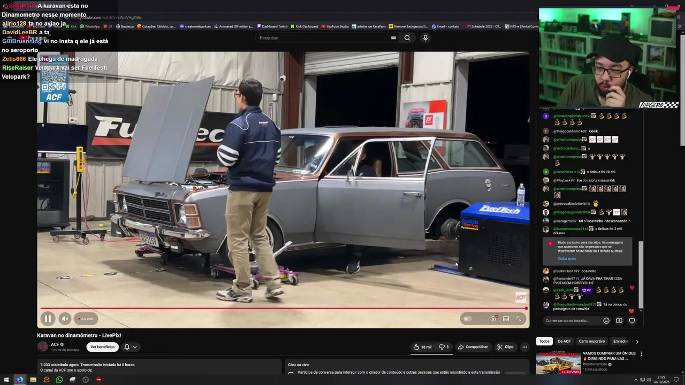Screen dimensions: 685x385
Task: Open the Bradesco bookmark
Action: pos(125,26)
